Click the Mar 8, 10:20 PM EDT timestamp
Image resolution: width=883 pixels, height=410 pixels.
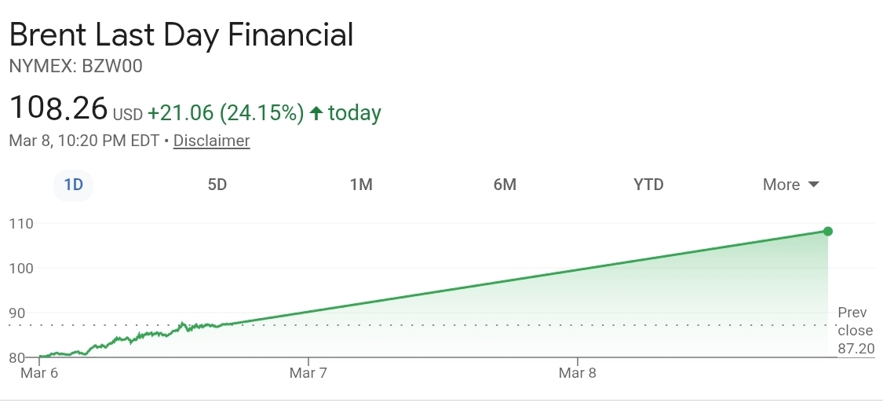pos(84,141)
